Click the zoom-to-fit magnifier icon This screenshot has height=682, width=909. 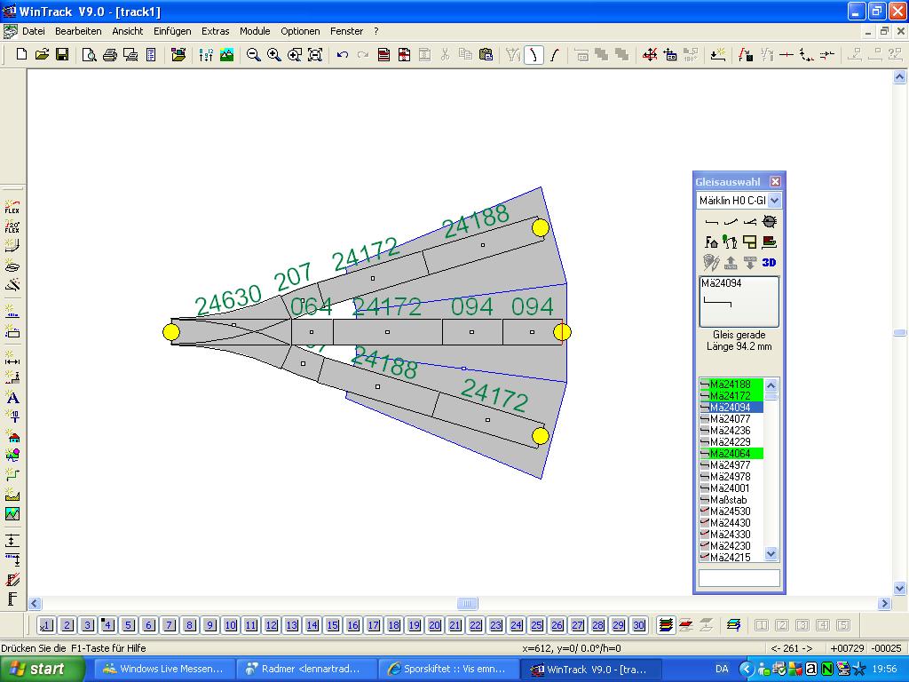pos(315,55)
